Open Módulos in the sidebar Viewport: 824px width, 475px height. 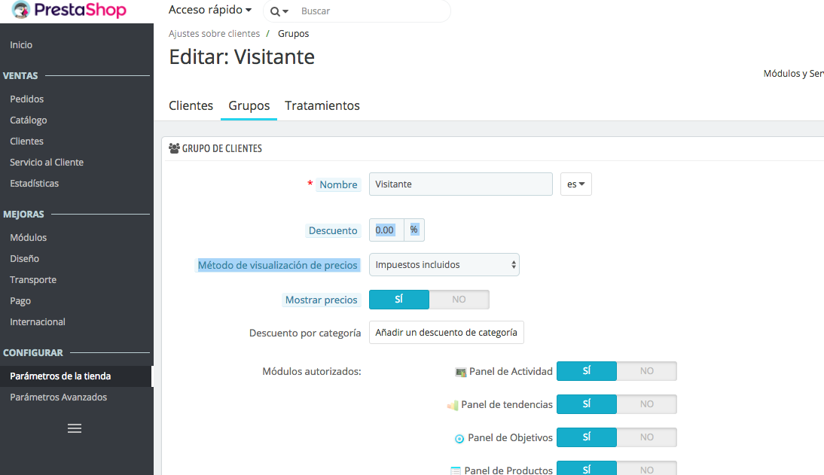coord(29,238)
